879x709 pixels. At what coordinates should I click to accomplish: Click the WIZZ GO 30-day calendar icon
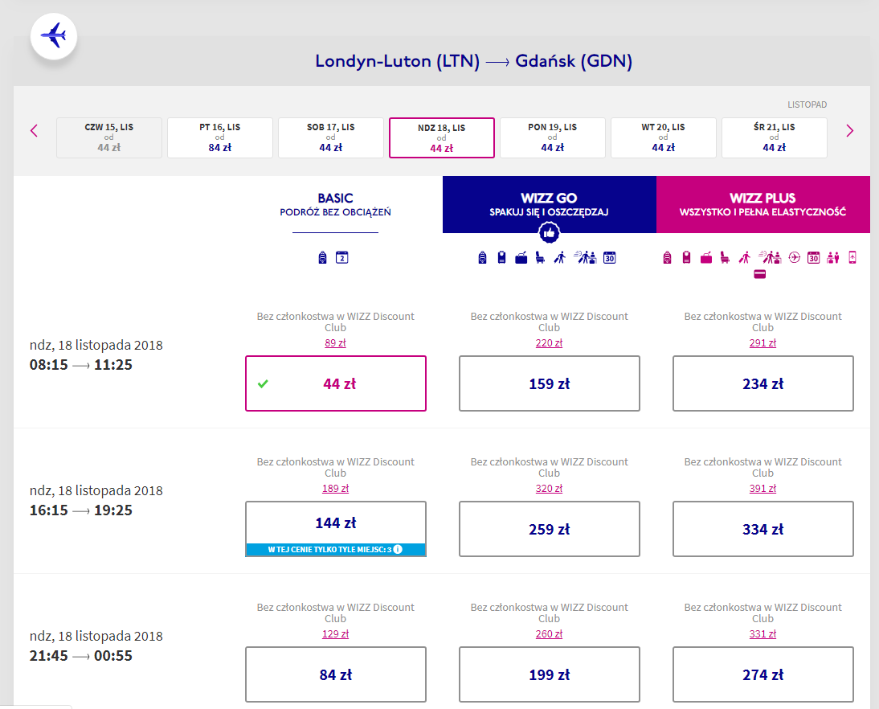609,257
